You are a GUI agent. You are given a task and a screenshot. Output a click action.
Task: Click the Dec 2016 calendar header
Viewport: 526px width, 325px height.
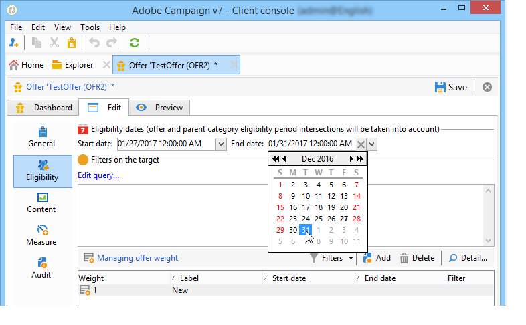(317, 158)
